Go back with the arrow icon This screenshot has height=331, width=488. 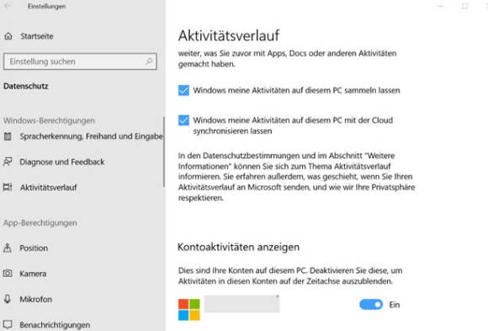(x=8, y=6)
